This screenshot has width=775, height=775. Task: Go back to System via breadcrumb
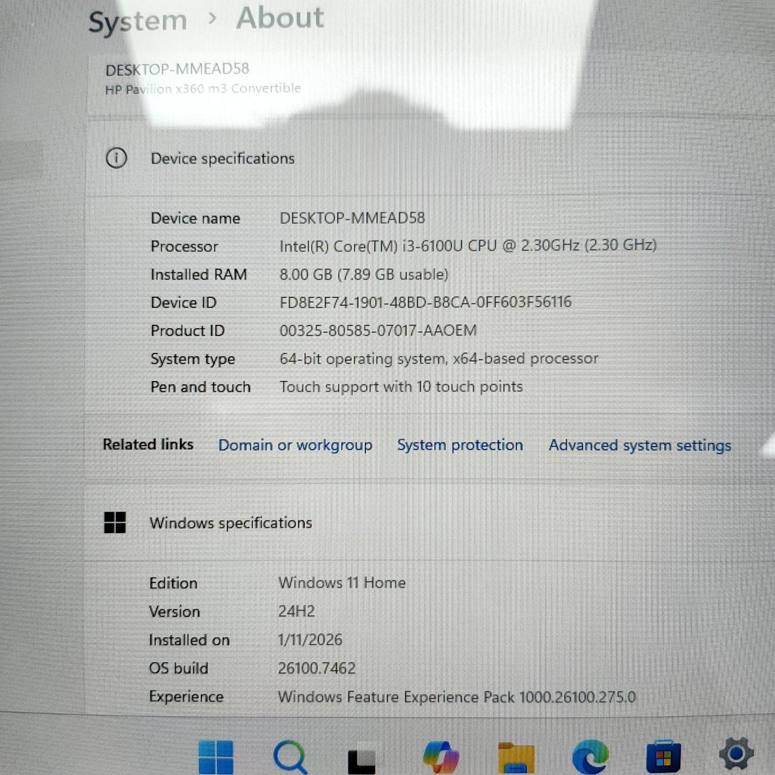click(138, 21)
